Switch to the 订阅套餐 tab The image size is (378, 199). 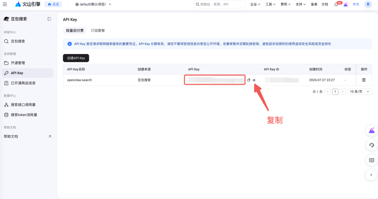(98, 30)
